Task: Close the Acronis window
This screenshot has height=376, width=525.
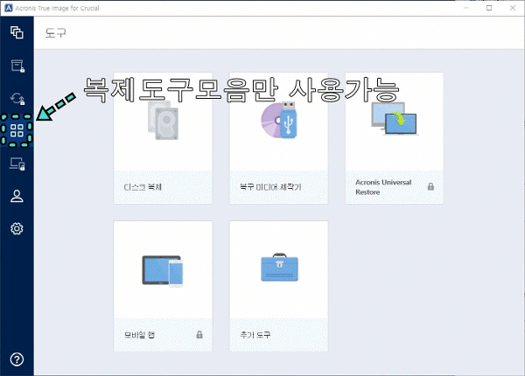Action: point(513,8)
